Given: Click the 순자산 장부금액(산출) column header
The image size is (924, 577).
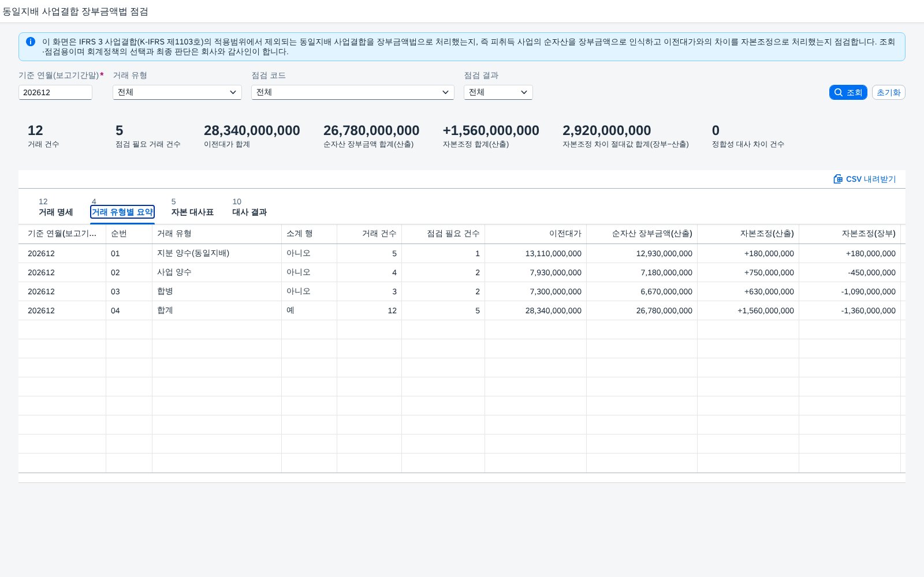Looking at the screenshot, I should (x=642, y=234).
